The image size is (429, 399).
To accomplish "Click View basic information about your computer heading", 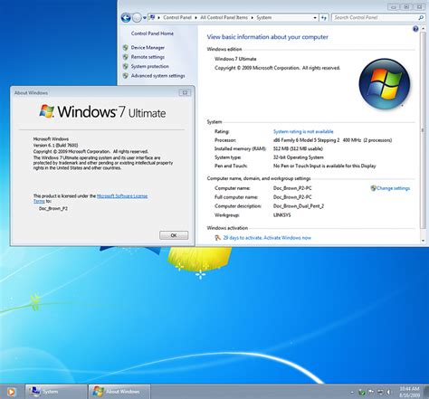I will click(267, 37).
